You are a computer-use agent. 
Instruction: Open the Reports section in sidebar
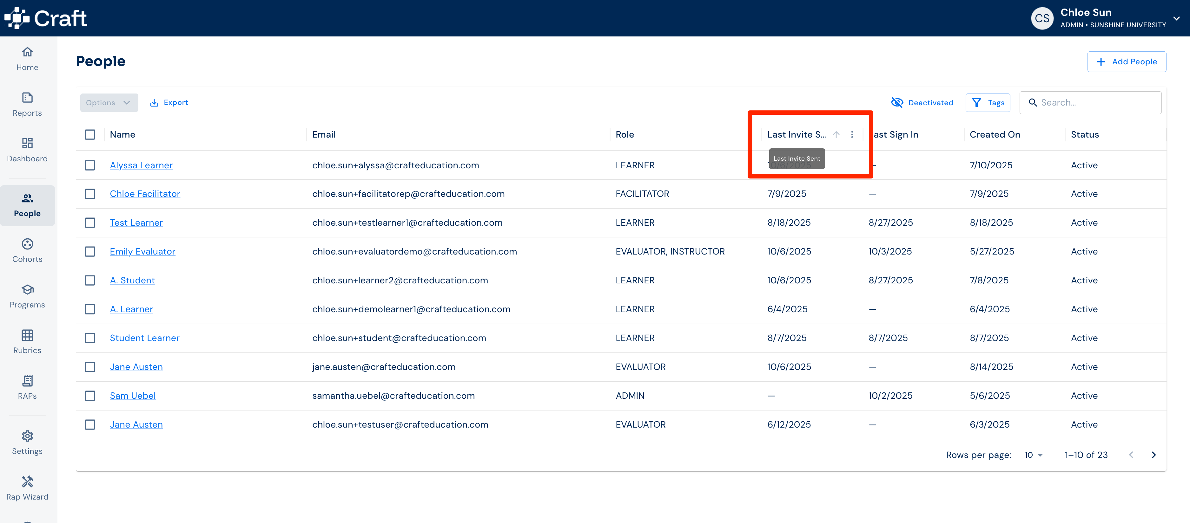[27, 105]
